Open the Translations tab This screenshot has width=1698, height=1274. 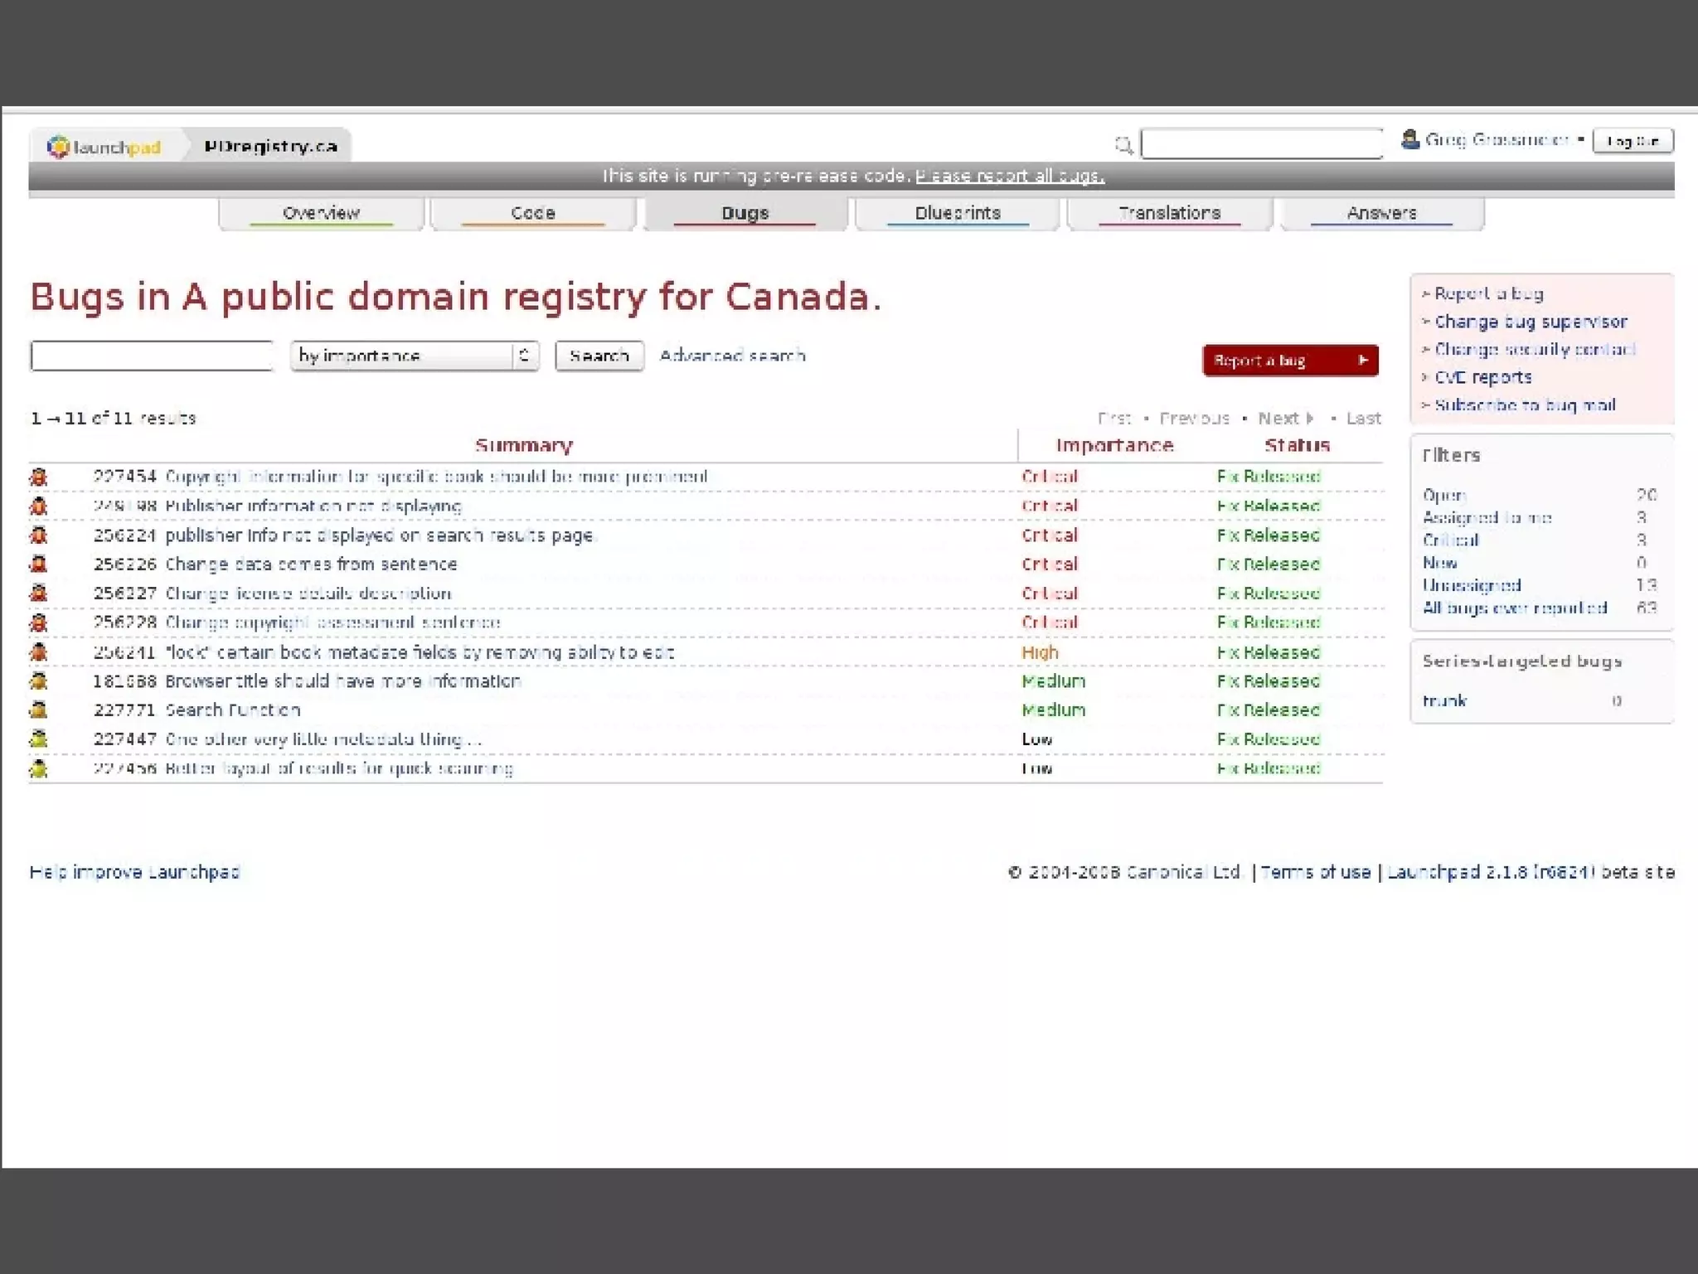1169,213
